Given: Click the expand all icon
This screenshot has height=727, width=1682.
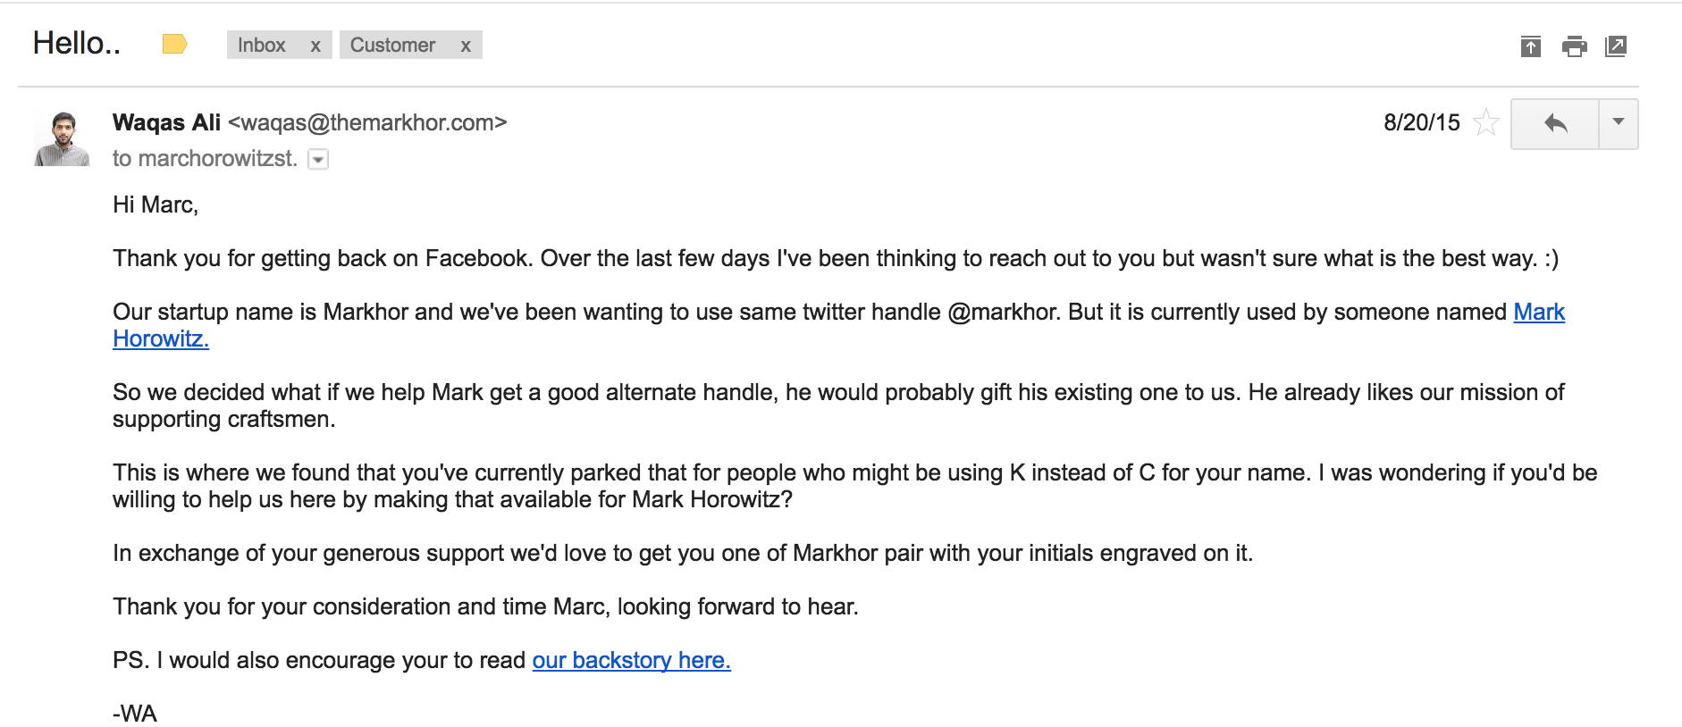Looking at the screenshot, I should (x=1531, y=46).
